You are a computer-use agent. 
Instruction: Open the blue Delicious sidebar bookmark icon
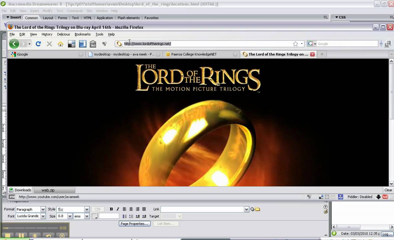pyautogui.click(x=83, y=44)
